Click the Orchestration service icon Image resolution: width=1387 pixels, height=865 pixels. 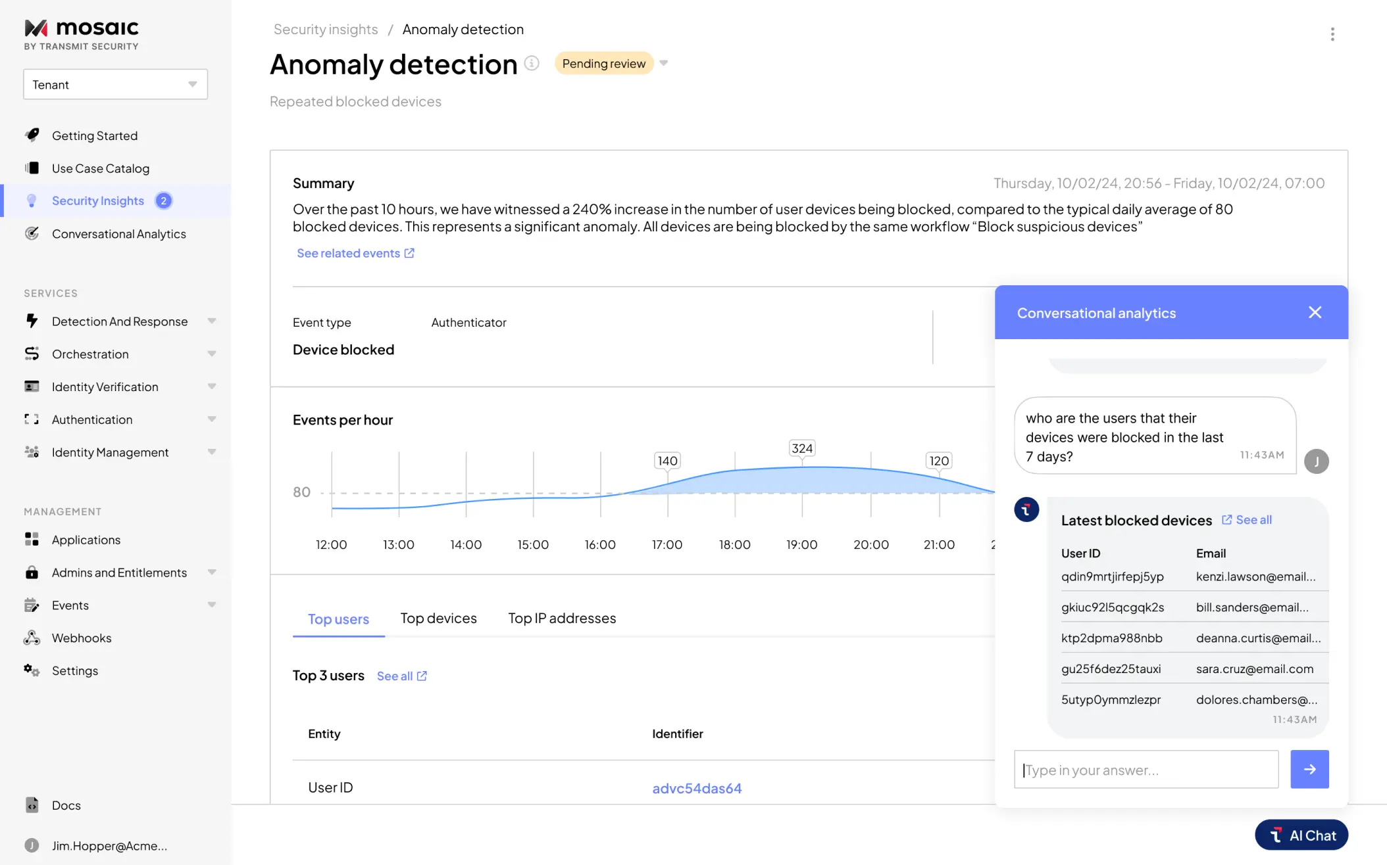[32, 354]
